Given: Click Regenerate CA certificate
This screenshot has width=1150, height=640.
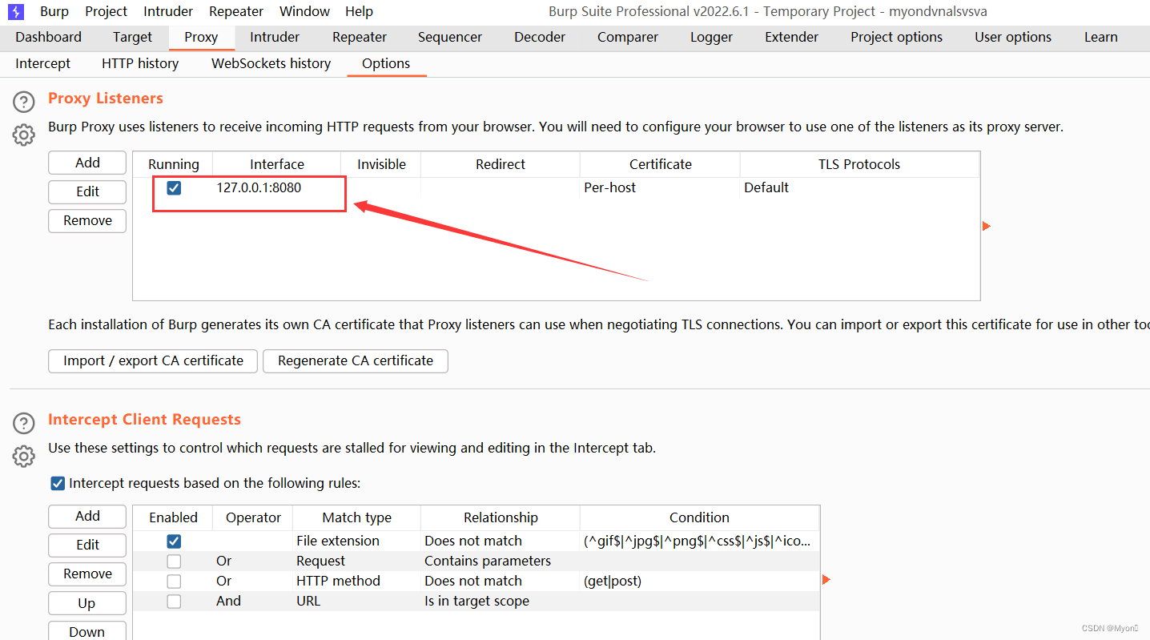Looking at the screenshot, I should click(x=356, y=360).
